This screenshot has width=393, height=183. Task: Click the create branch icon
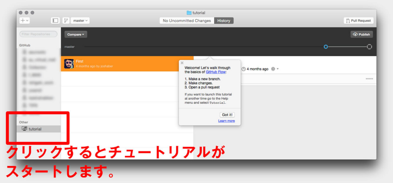tap(66, 21)
